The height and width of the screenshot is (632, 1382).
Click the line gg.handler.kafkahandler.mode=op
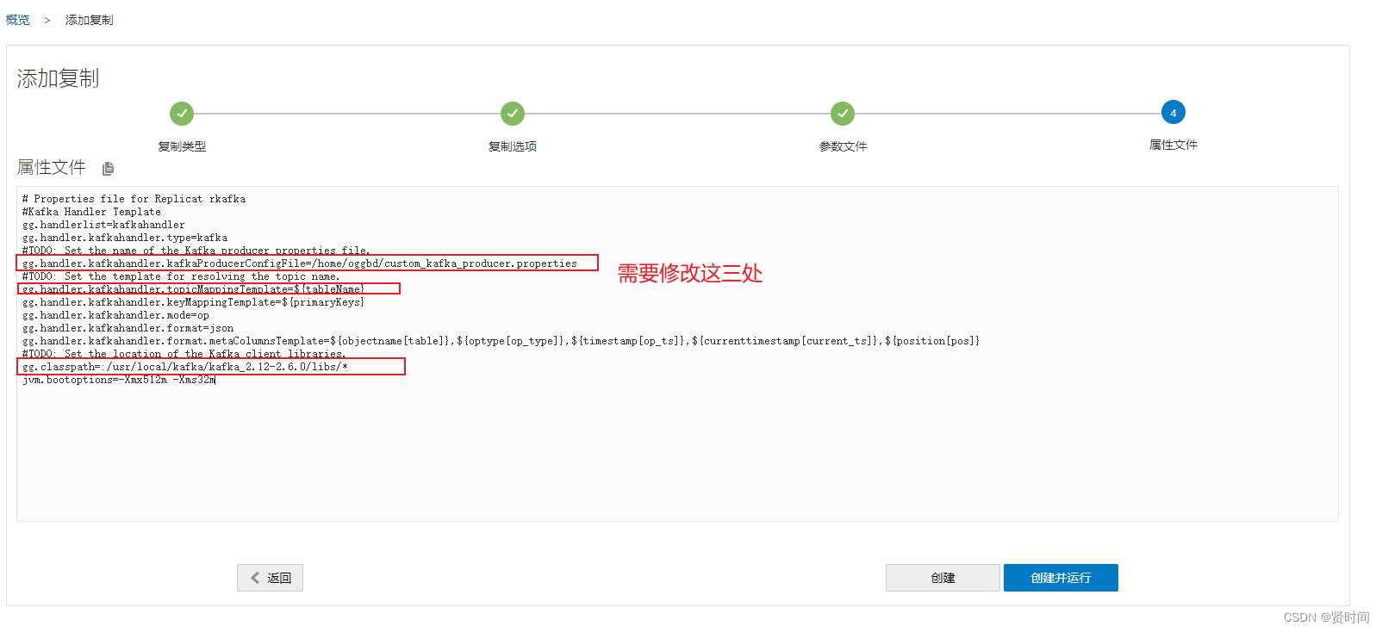tap(115, 315)
